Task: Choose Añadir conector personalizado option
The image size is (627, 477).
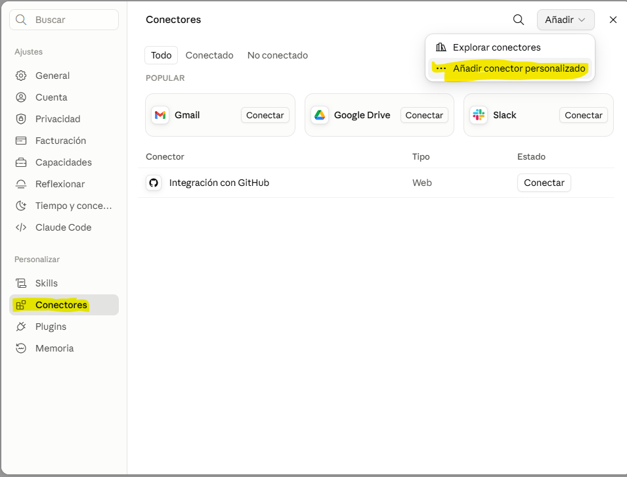Action: coord(510,68)
